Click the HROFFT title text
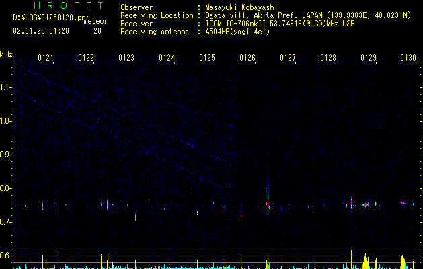The height and width of the screenshot is (269, 423). click(69, 5)
